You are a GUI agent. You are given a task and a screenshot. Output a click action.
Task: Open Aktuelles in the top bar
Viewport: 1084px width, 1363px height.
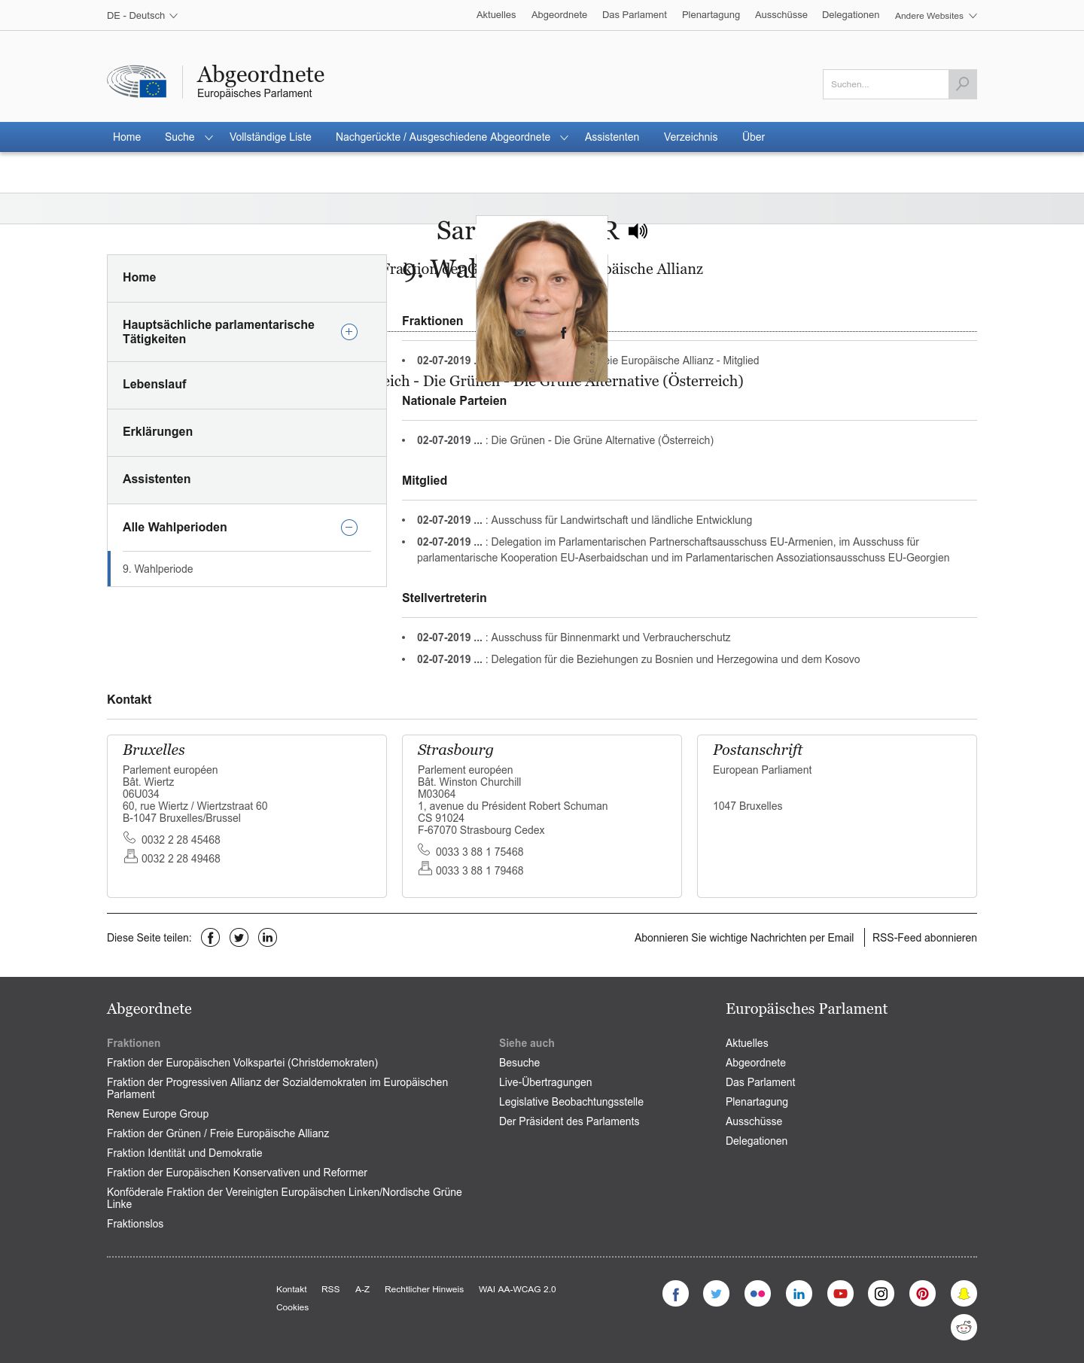(x=496, y=15)
